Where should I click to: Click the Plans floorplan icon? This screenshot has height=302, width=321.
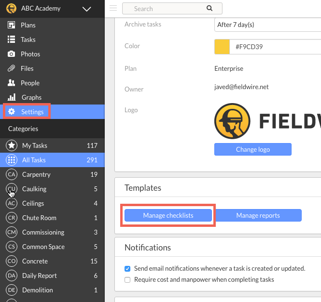(x=11, y=25)
